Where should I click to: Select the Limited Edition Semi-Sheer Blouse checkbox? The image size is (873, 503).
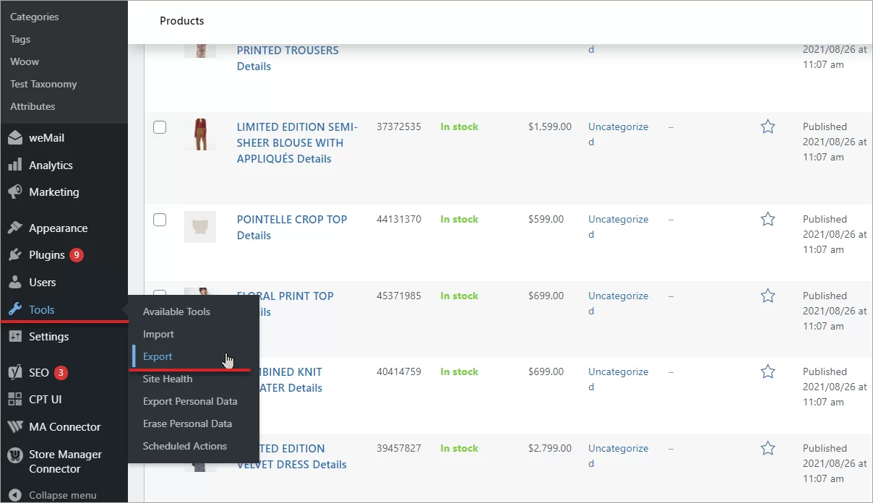[160, 126]
